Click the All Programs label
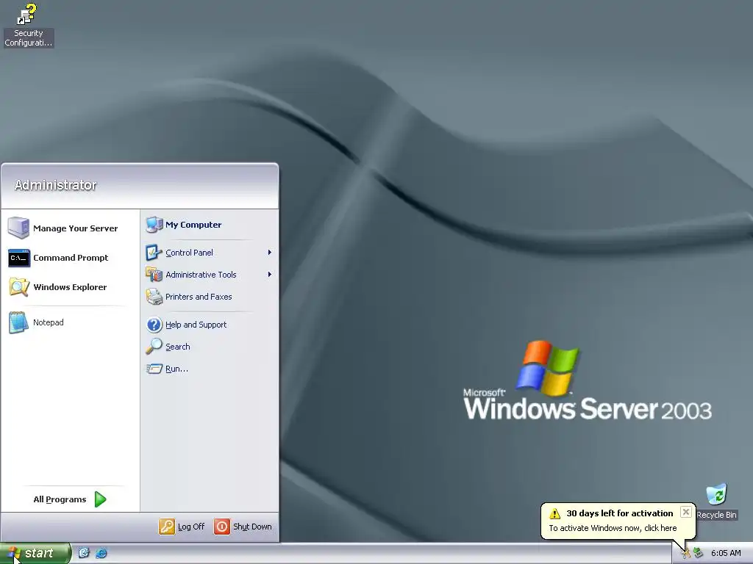753x564 pixels. 60,499
